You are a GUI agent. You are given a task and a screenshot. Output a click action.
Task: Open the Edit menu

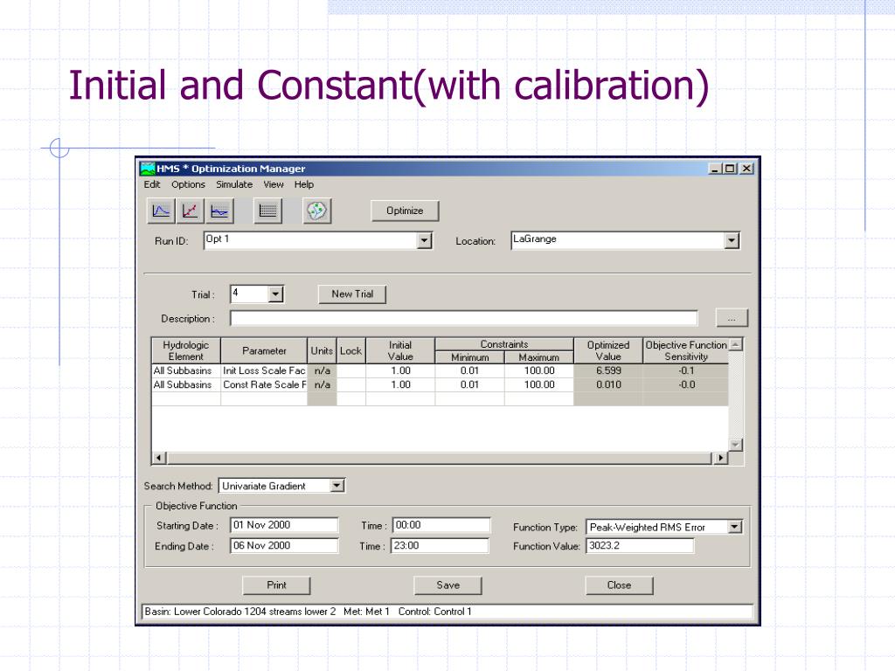[152, 184]
